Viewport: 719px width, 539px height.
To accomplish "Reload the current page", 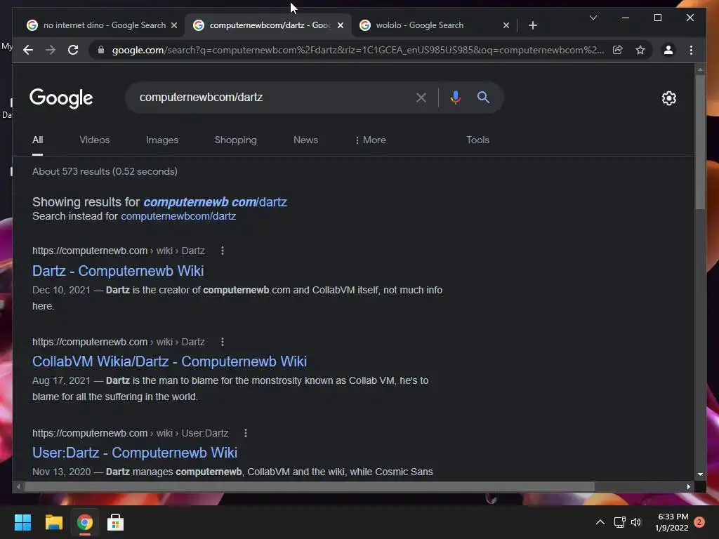I will [x=73, y=50].
